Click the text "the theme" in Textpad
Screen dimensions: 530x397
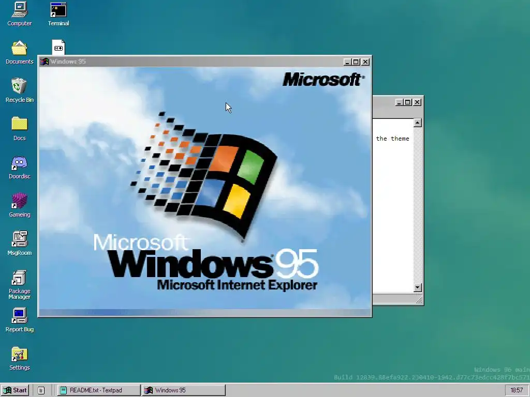coord(392,139)
